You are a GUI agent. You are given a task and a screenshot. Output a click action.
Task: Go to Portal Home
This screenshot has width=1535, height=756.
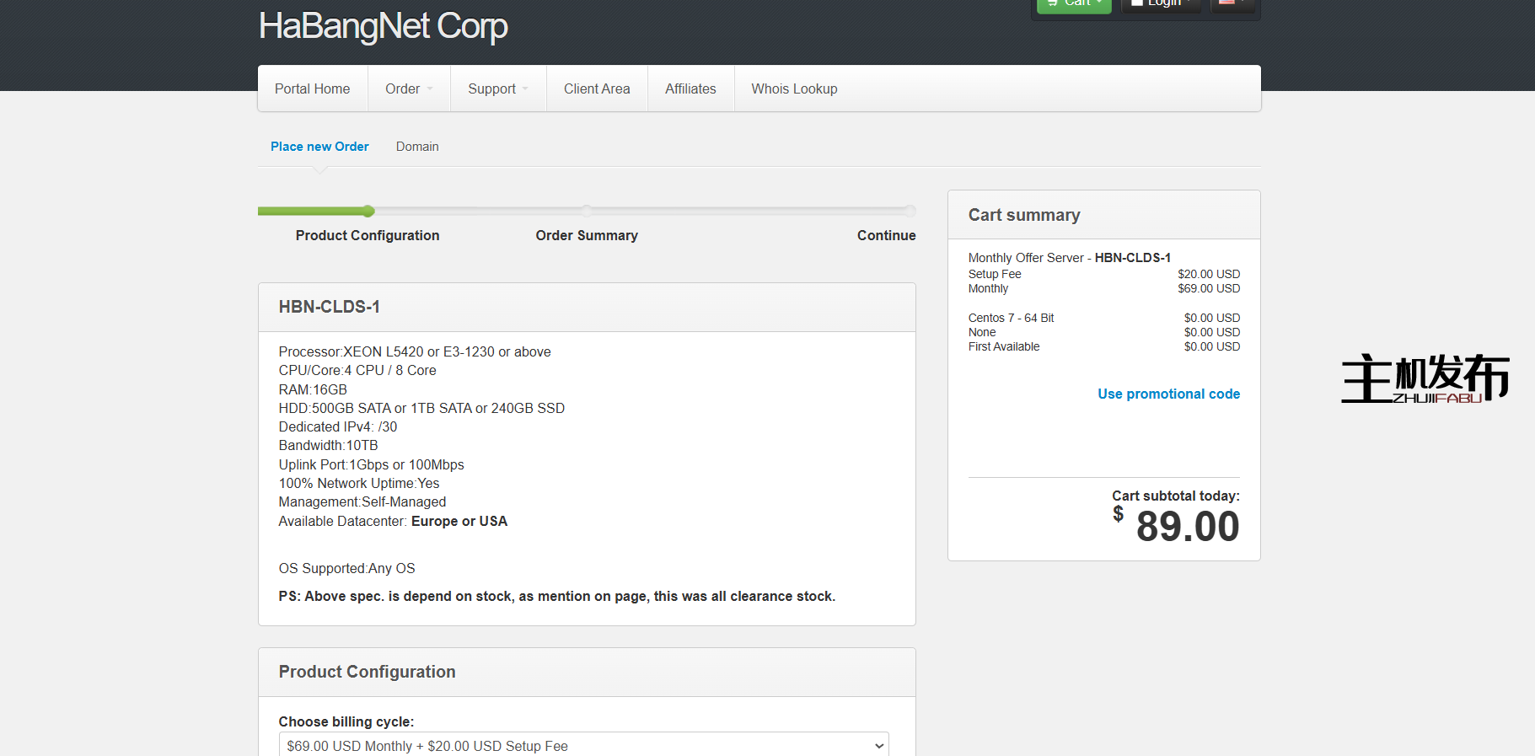[312, 88]
